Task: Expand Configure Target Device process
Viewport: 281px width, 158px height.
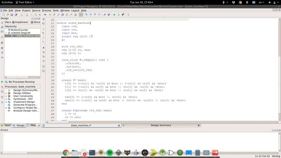Action: tap(6, 108)
